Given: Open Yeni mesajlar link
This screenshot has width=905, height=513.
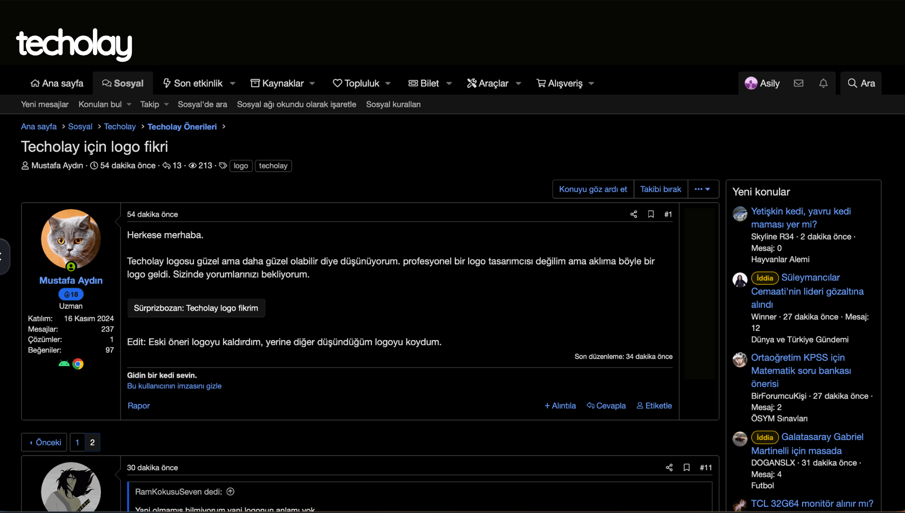Looking at the screenshot, I should 45,104.
